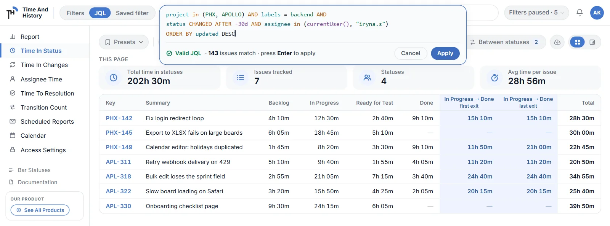Image resolution: width=610 pixels, height=226 pixels.
Task: Click the Between statuses swap icon
Action: (472, 42)
